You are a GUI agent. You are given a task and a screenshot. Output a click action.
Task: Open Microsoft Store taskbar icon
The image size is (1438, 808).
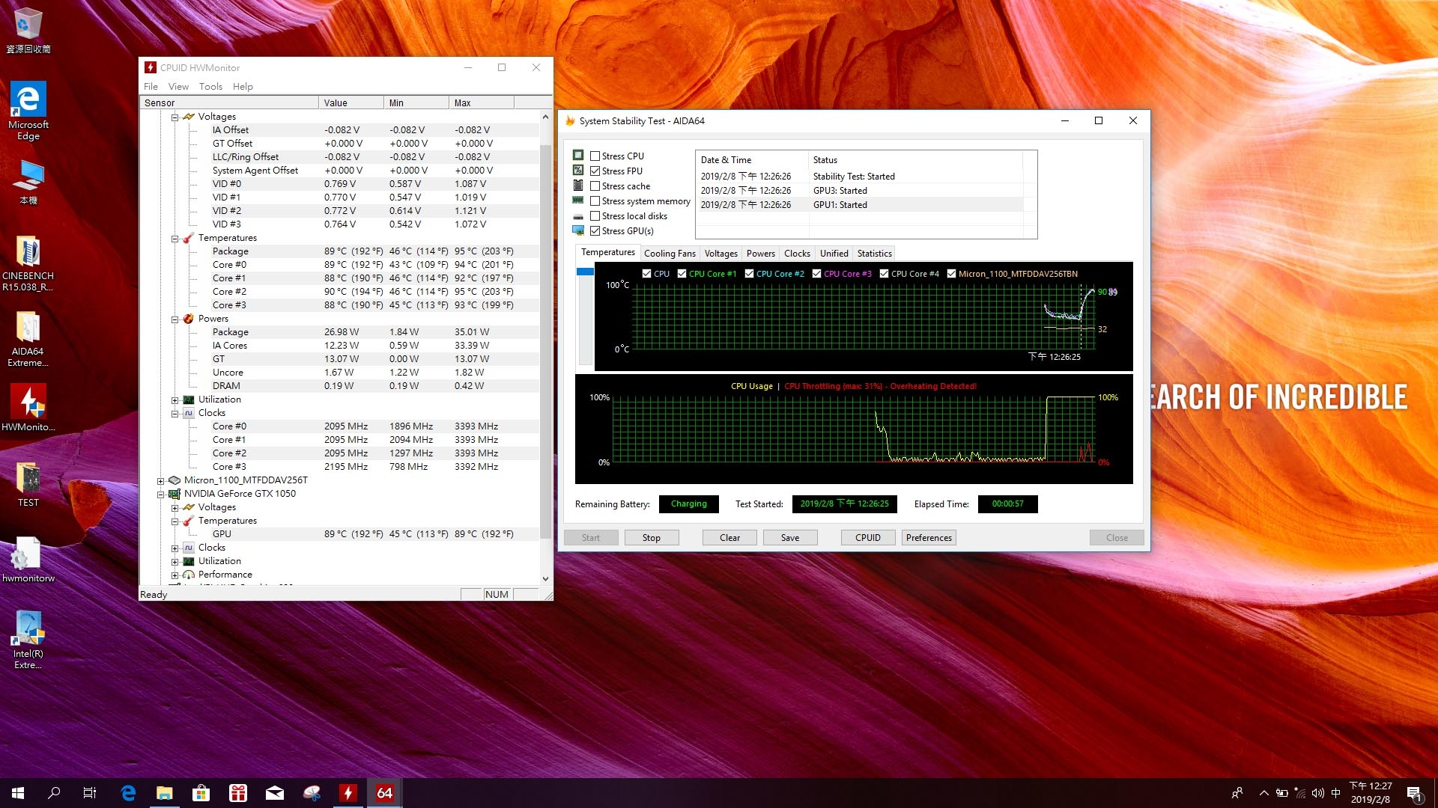201,793
